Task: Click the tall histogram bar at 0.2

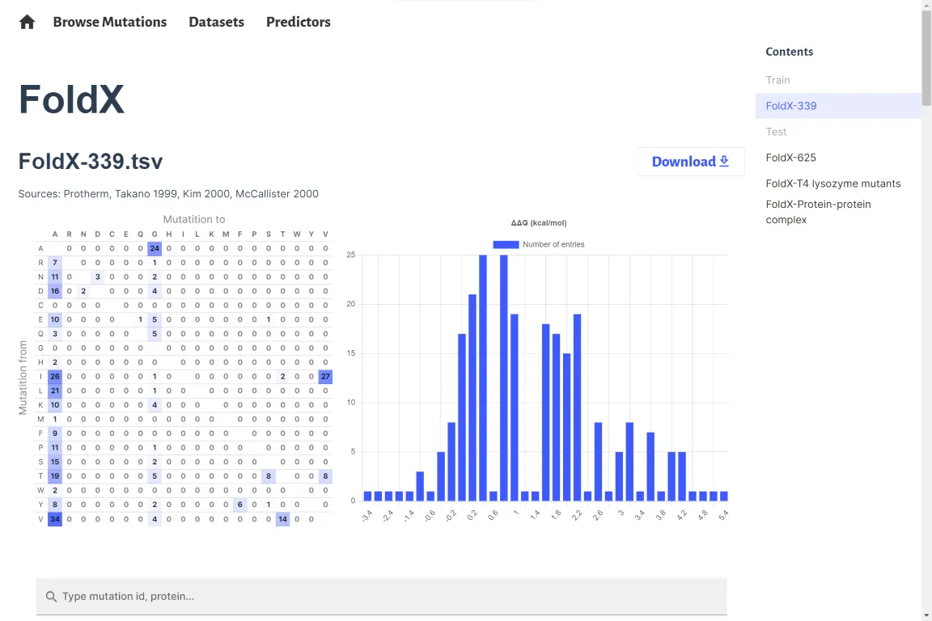Action: pyautogui.click(x=472, y=398)
